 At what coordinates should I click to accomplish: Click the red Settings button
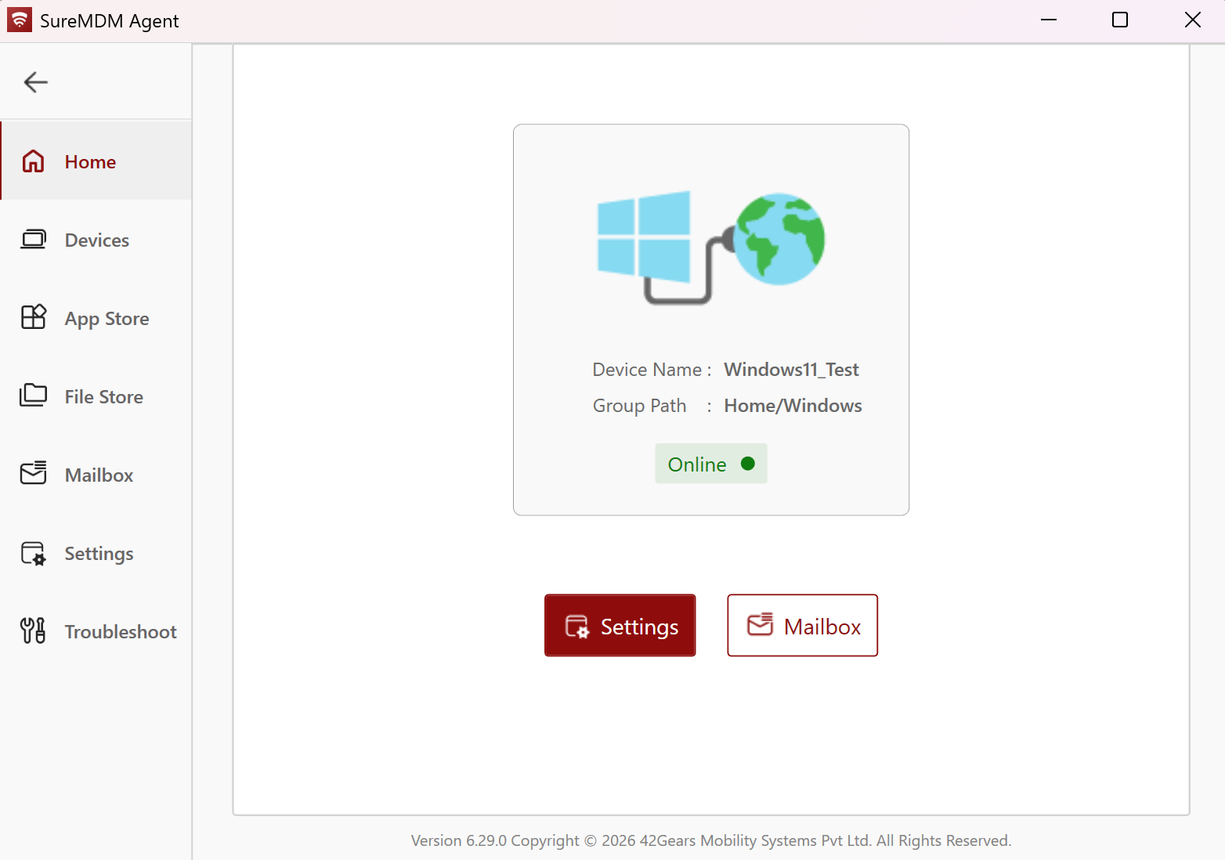click(620, 625)
